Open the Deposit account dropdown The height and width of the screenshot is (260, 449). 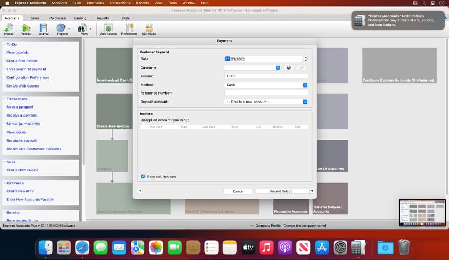[305, 102]
